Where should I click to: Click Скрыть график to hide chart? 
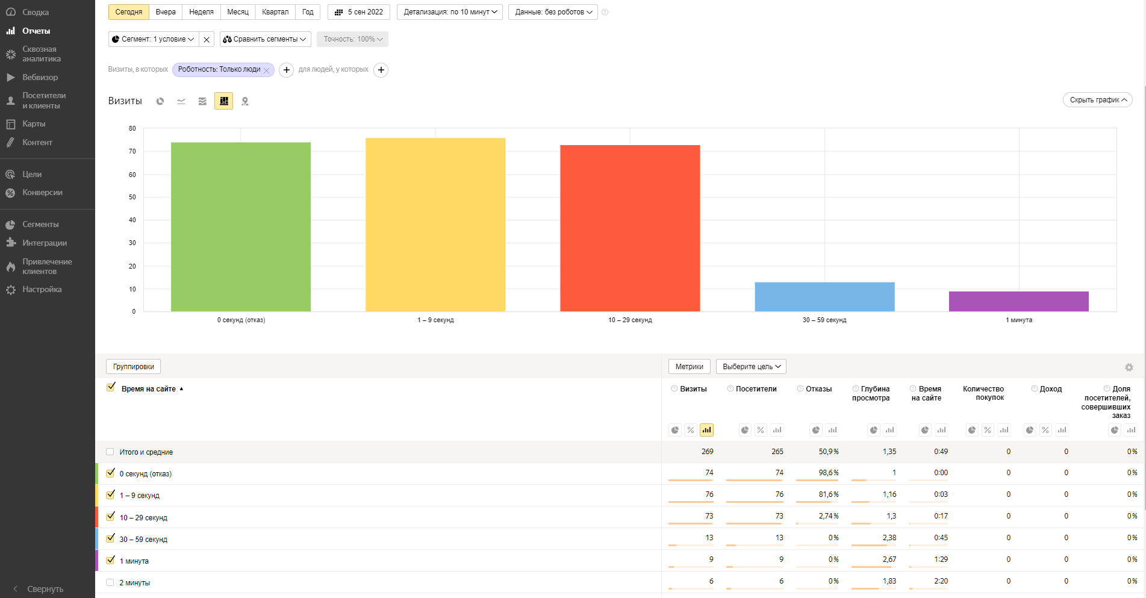click(1098, 100)
